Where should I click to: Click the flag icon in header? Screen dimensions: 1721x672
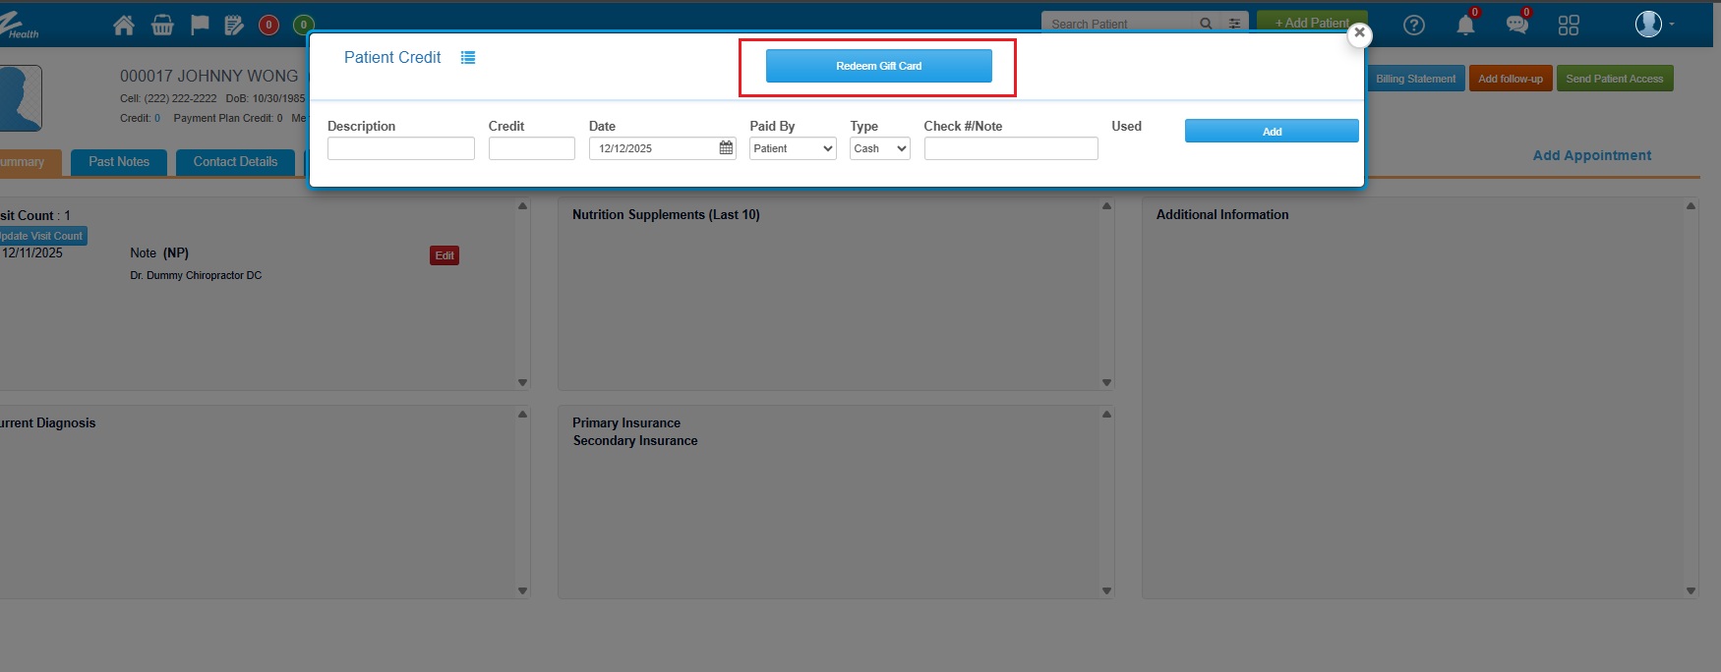coord(199,26)
